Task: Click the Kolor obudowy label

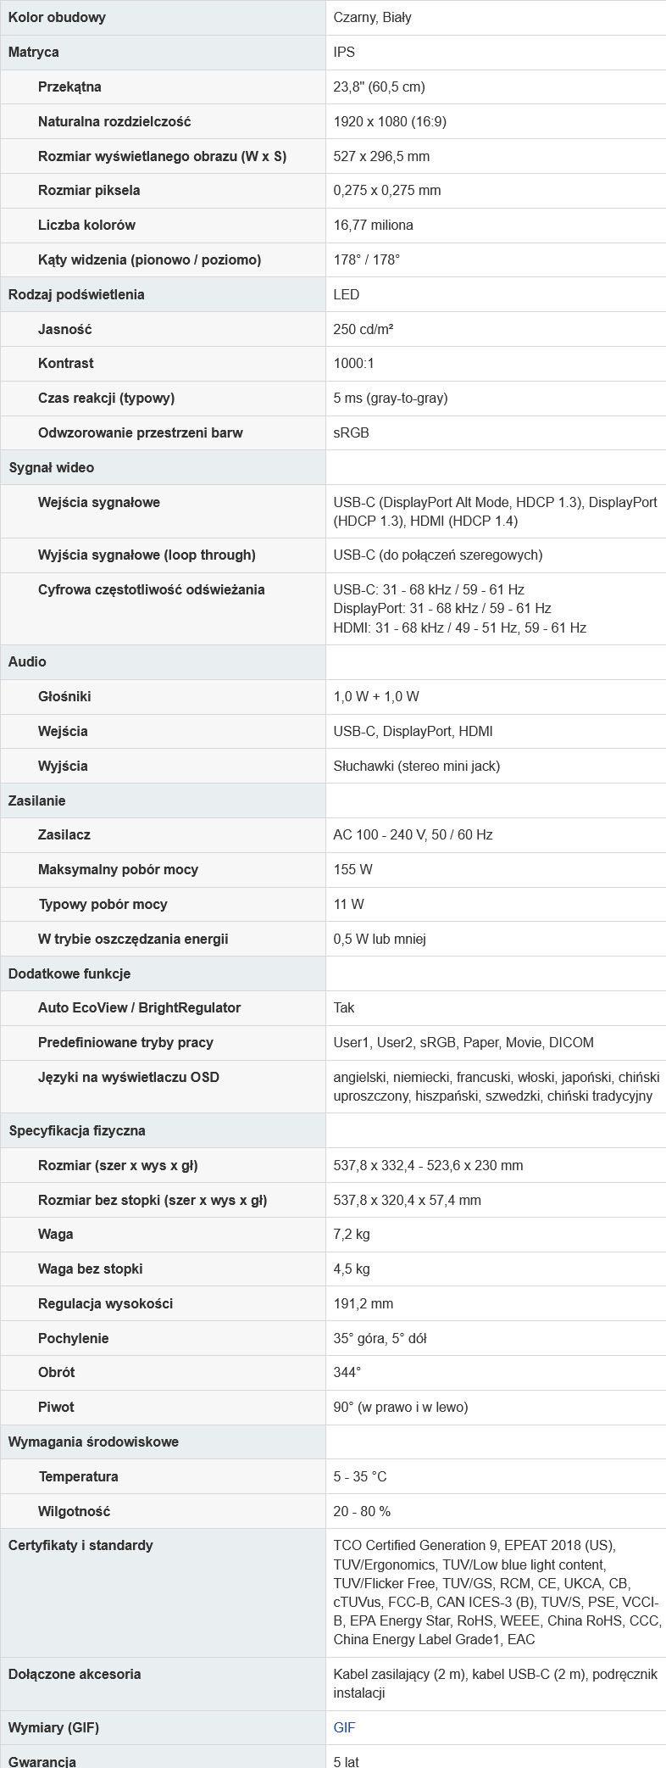Action: point(58,17)
